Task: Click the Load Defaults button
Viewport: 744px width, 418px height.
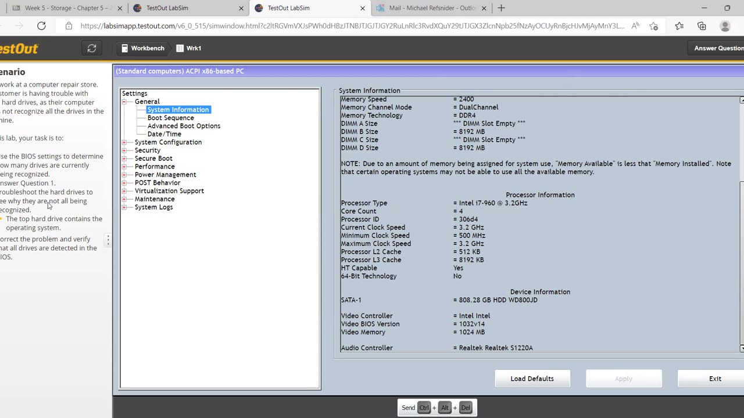Action: [532, 379]
